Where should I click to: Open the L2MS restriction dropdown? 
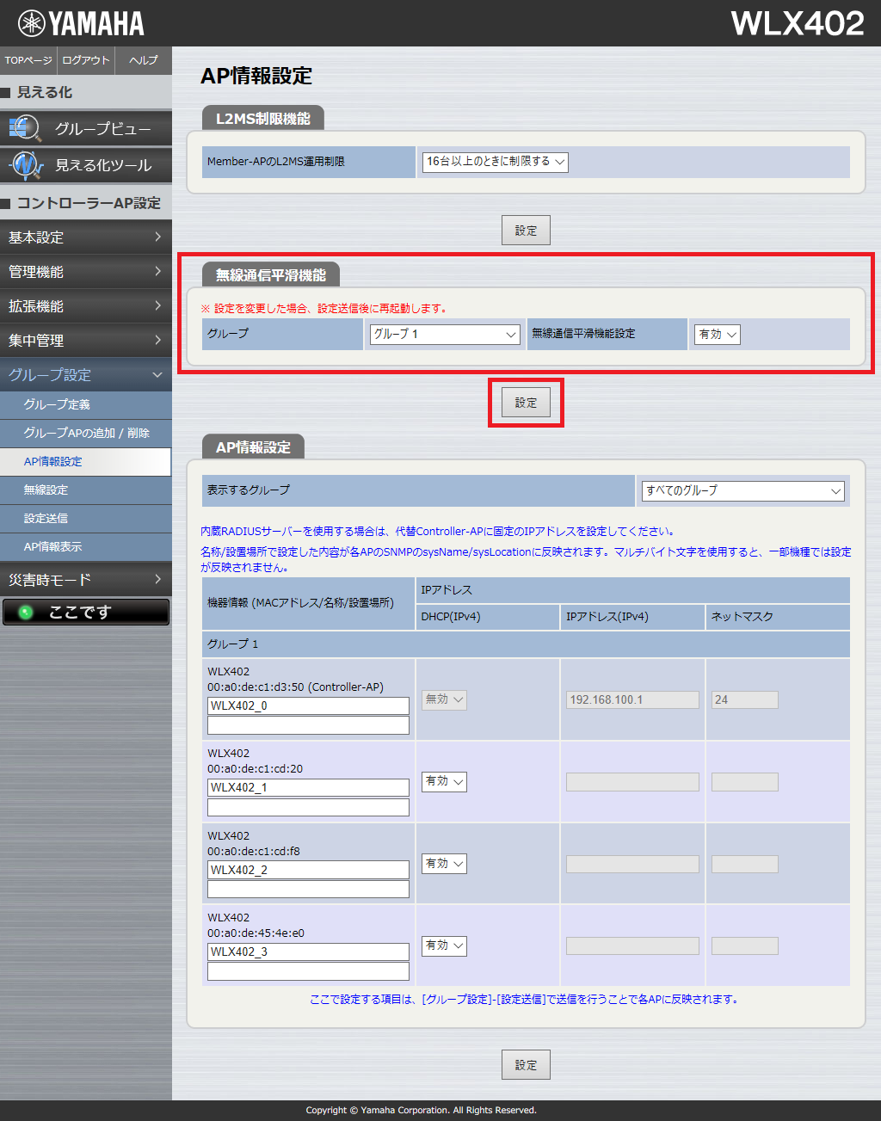click(x=496, y=162)
